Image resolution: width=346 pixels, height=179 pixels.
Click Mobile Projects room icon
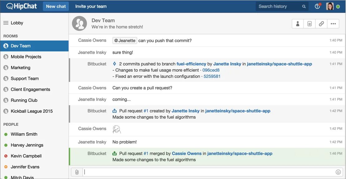pos(6,57)
